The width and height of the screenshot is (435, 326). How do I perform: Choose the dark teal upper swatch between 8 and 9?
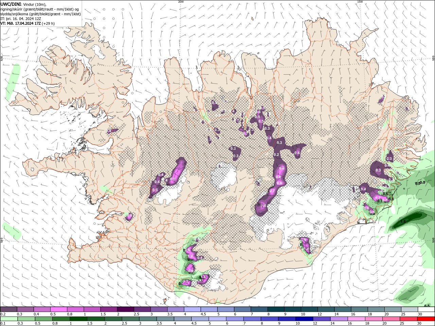pos(276,309)
